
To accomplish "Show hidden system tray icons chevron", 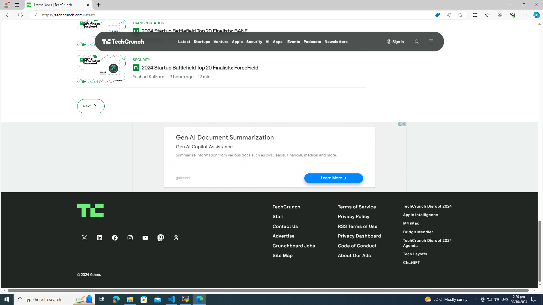I will pyautogui.click(x=476, y=299).
